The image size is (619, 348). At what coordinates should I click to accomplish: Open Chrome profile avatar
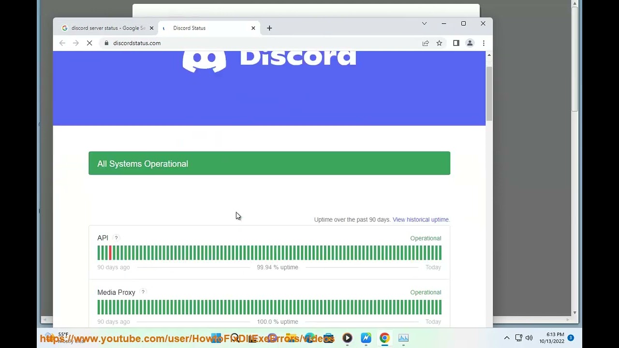[x=470, y=43]
